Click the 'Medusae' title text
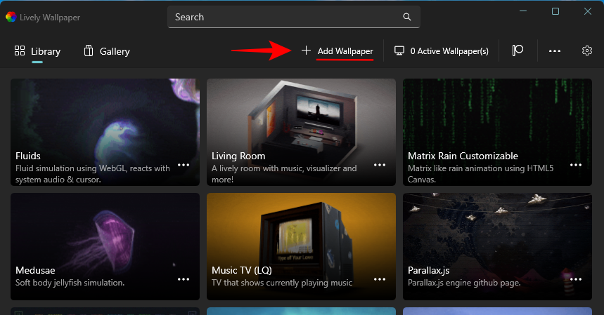The image size is (604, 315). pos(35,270)
